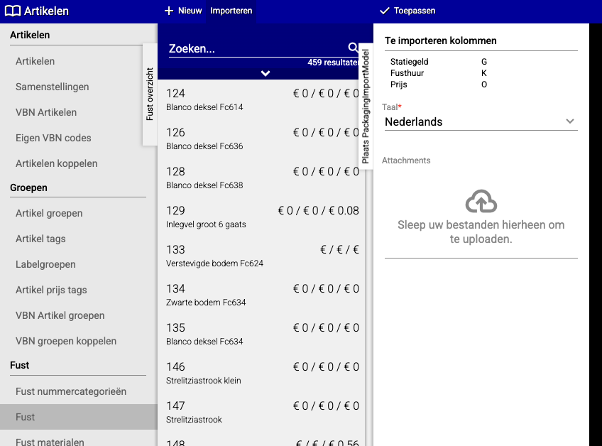Open Artikel groepen
The width and height of the screenshot is (602, 446).
[x=49, y=213]
